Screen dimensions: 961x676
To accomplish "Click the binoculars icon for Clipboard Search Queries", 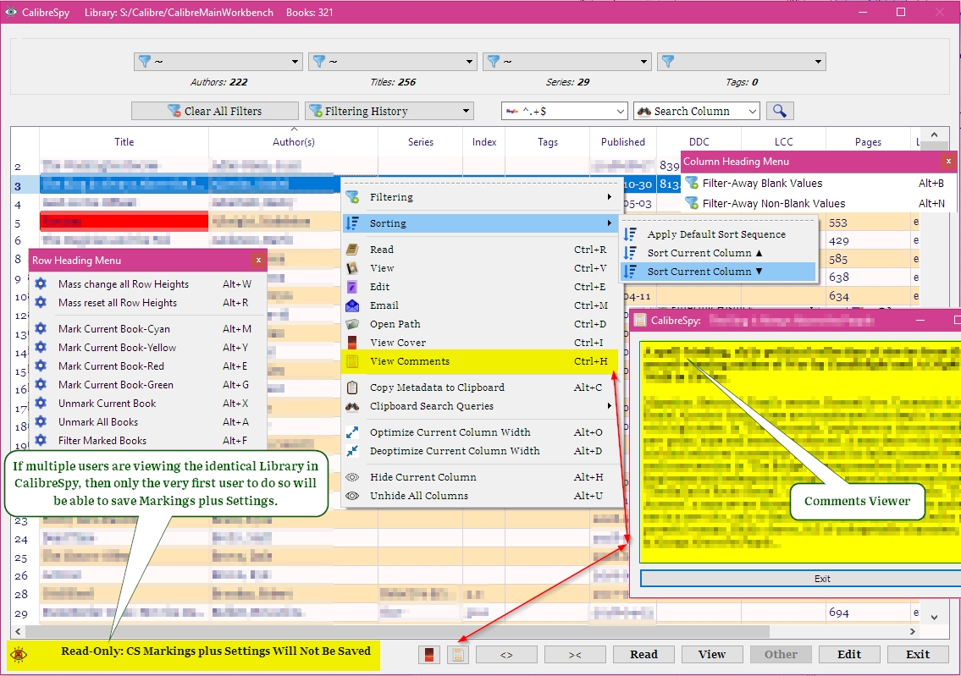I will coord(352,406).
